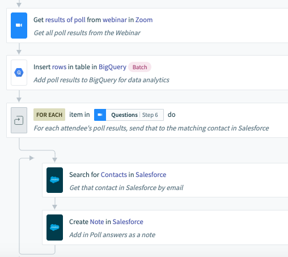Click Salesforce icon on Search Contacts step
Viewport: 288px width, 257px height.
click(54, 180)
